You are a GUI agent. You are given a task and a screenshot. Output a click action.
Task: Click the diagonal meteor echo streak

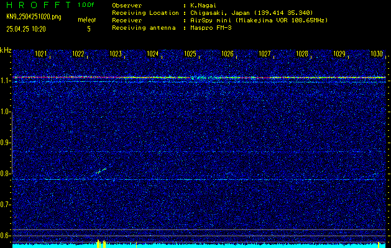click(102, 170)
